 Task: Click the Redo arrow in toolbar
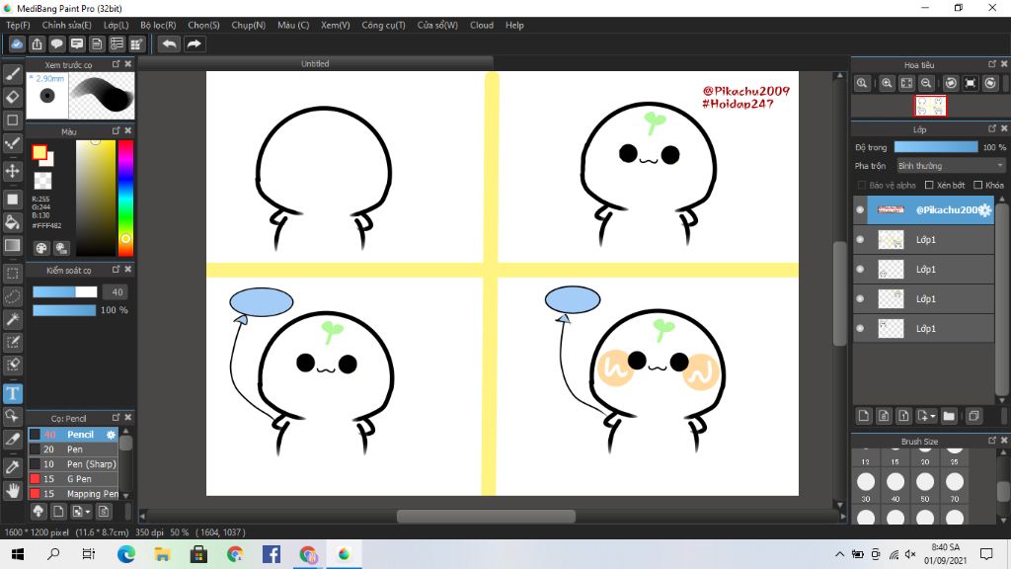point(194,43)
